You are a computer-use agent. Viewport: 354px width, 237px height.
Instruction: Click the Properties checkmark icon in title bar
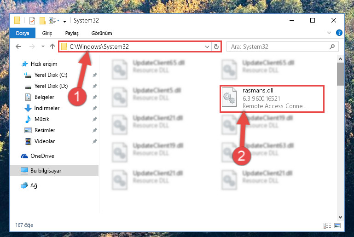coord(32,21)
